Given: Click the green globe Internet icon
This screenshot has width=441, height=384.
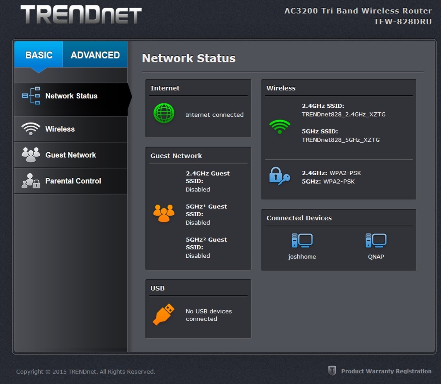Looking at the screenshot, I should (164, 113).
